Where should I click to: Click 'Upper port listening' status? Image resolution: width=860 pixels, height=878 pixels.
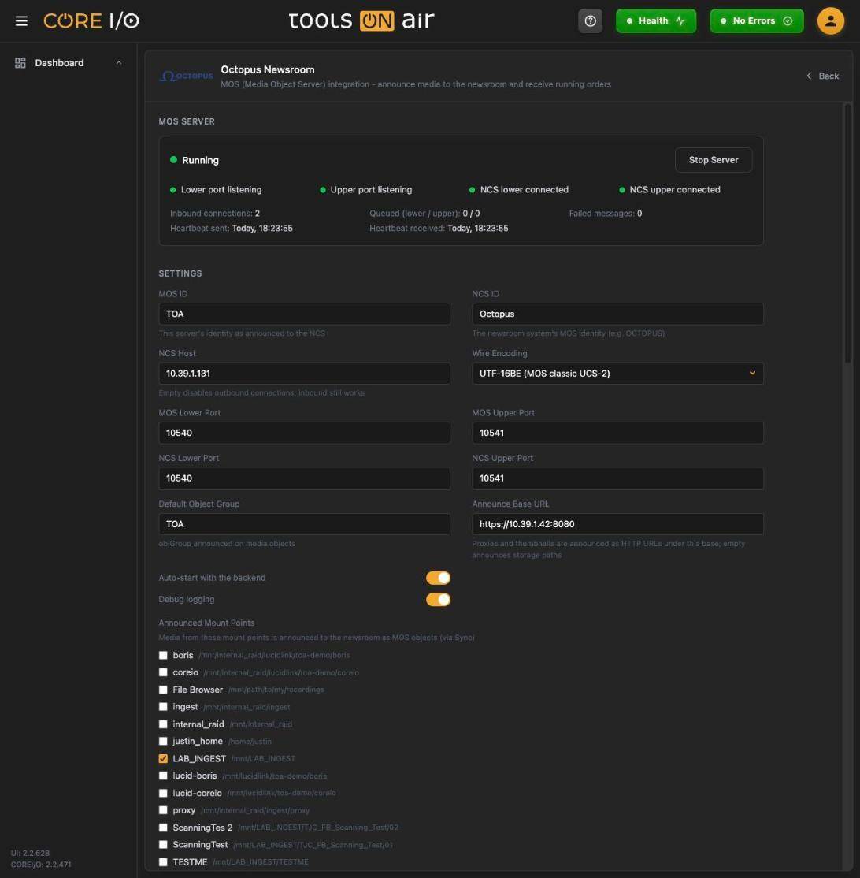pos(371,190)
